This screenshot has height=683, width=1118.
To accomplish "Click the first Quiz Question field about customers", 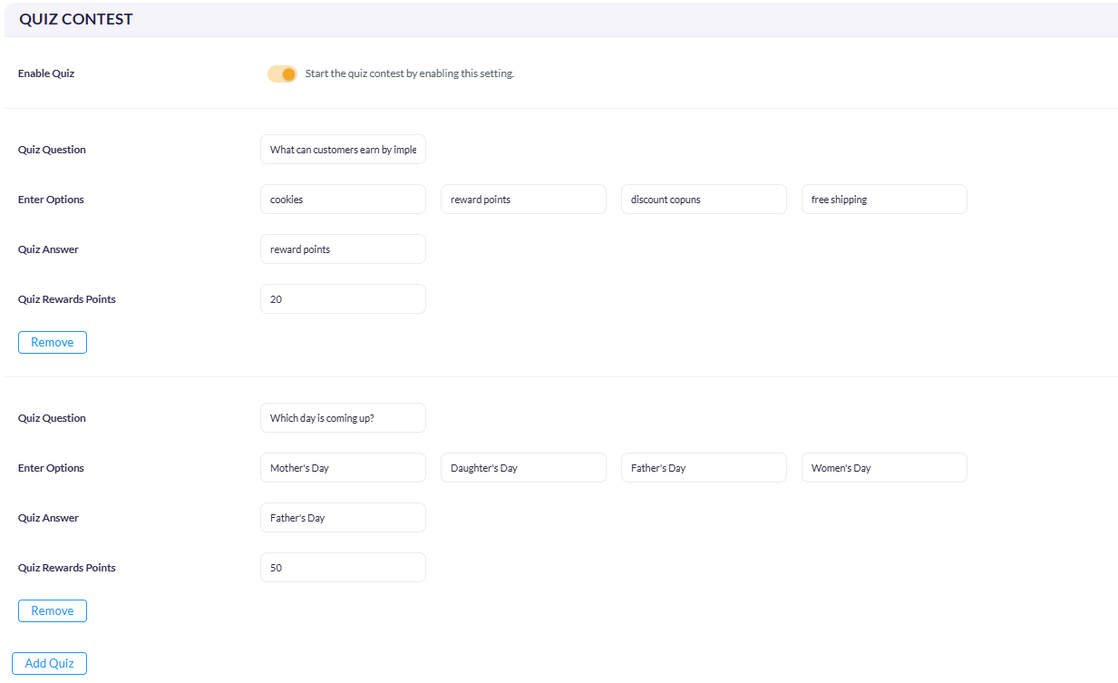I will click(343, 150).
